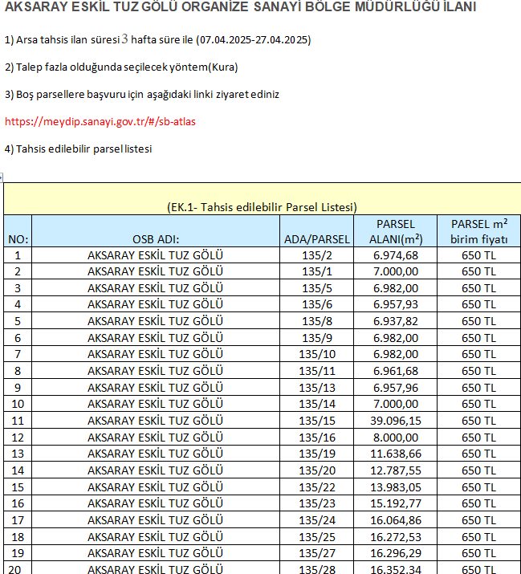Select the 'NO:' column header

pyautogui.click(x=17, y=238)
